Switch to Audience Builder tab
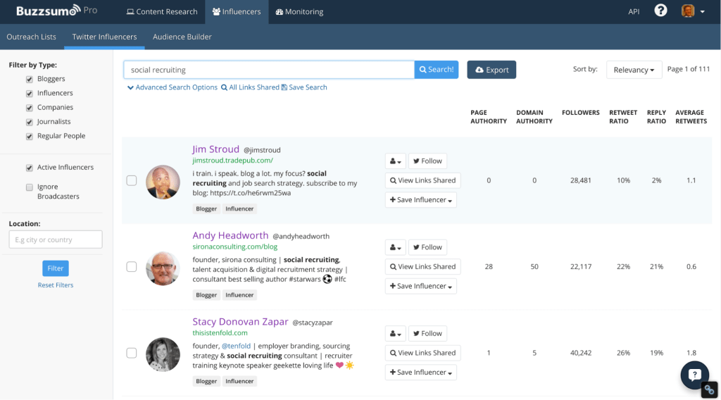 point(182,37)
